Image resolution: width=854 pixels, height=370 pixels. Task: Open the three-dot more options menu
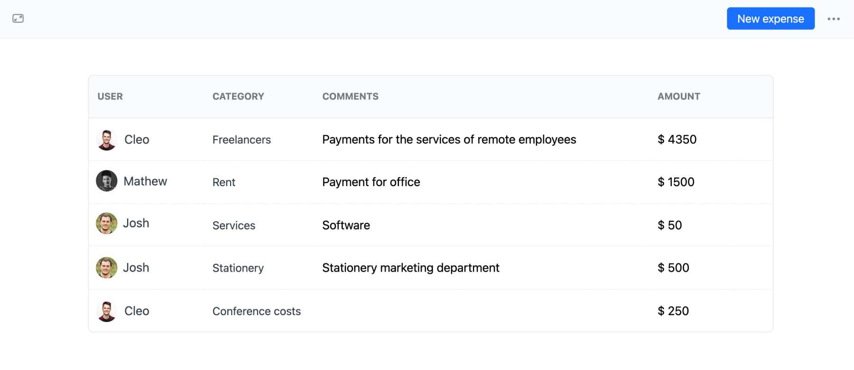[x=834, y=19]
